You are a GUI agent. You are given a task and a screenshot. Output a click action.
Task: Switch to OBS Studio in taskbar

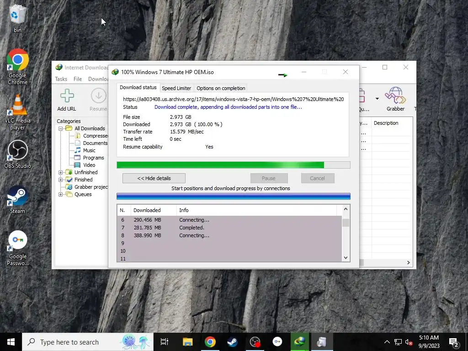coord(255,342)
